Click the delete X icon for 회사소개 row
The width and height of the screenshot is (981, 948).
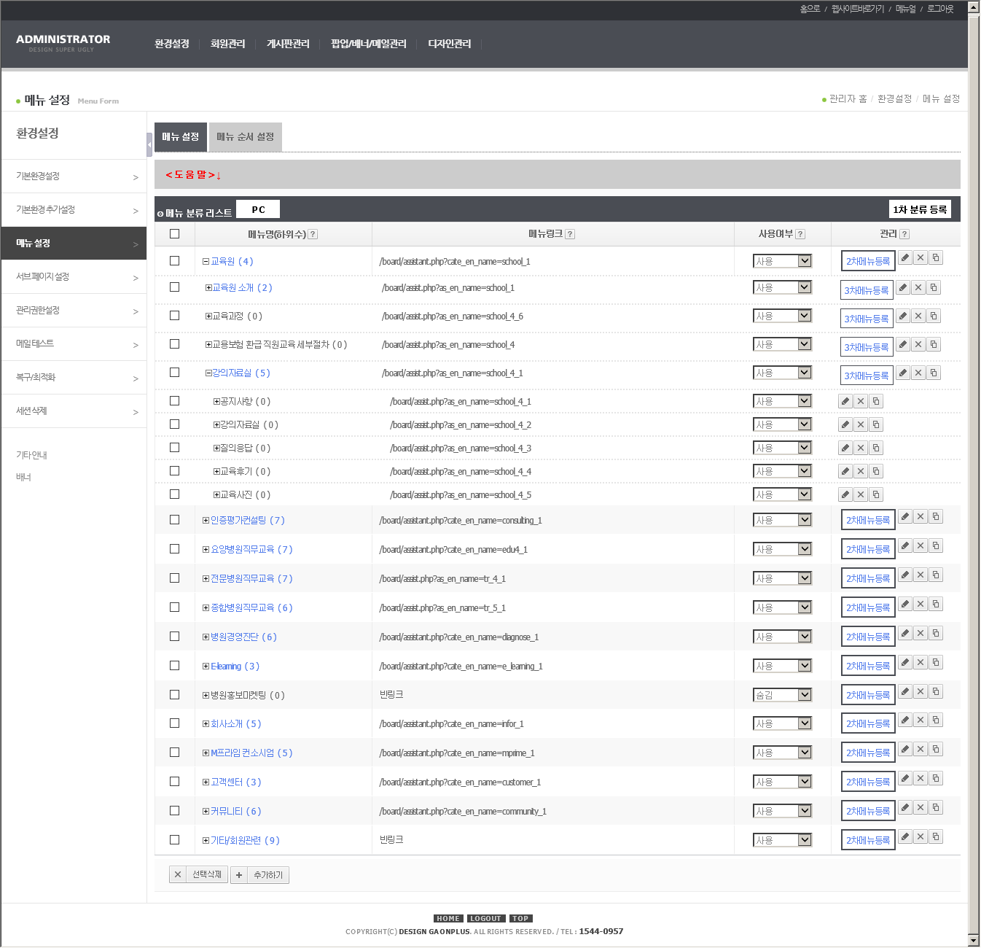pos(921,720)
